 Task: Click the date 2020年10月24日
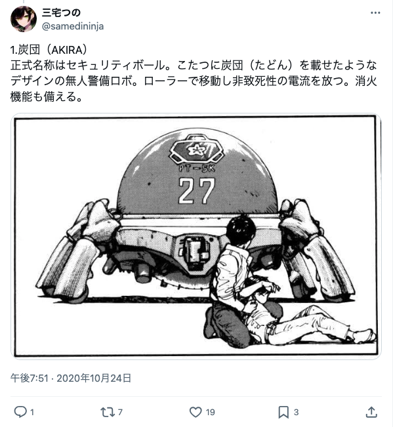[94, 378]
